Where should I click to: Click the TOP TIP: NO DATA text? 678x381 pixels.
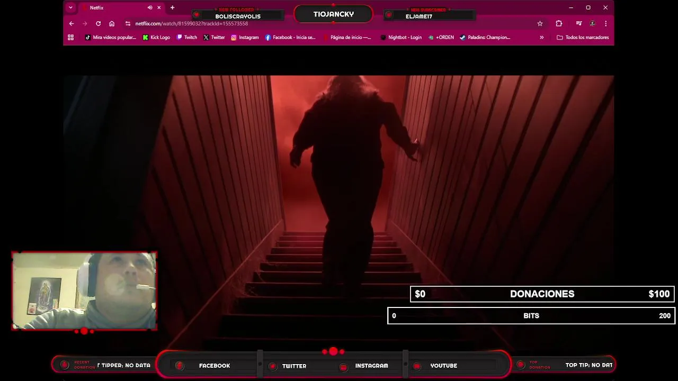[589, 365]
